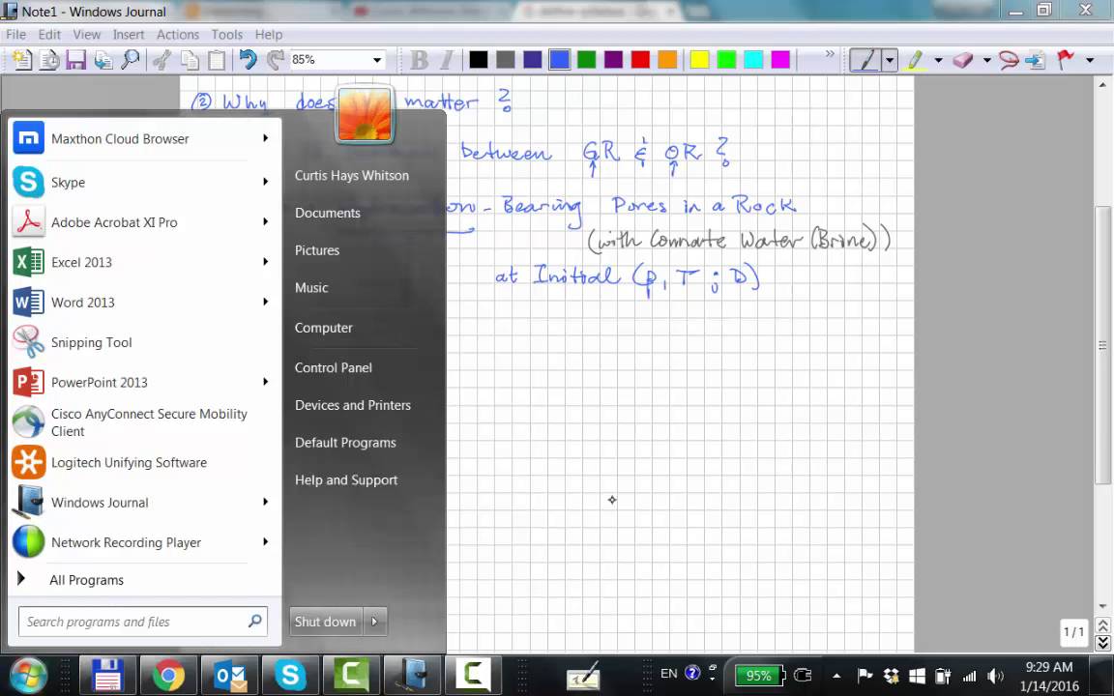
Task: Select the Pen tool
Action: pos(865,60)
